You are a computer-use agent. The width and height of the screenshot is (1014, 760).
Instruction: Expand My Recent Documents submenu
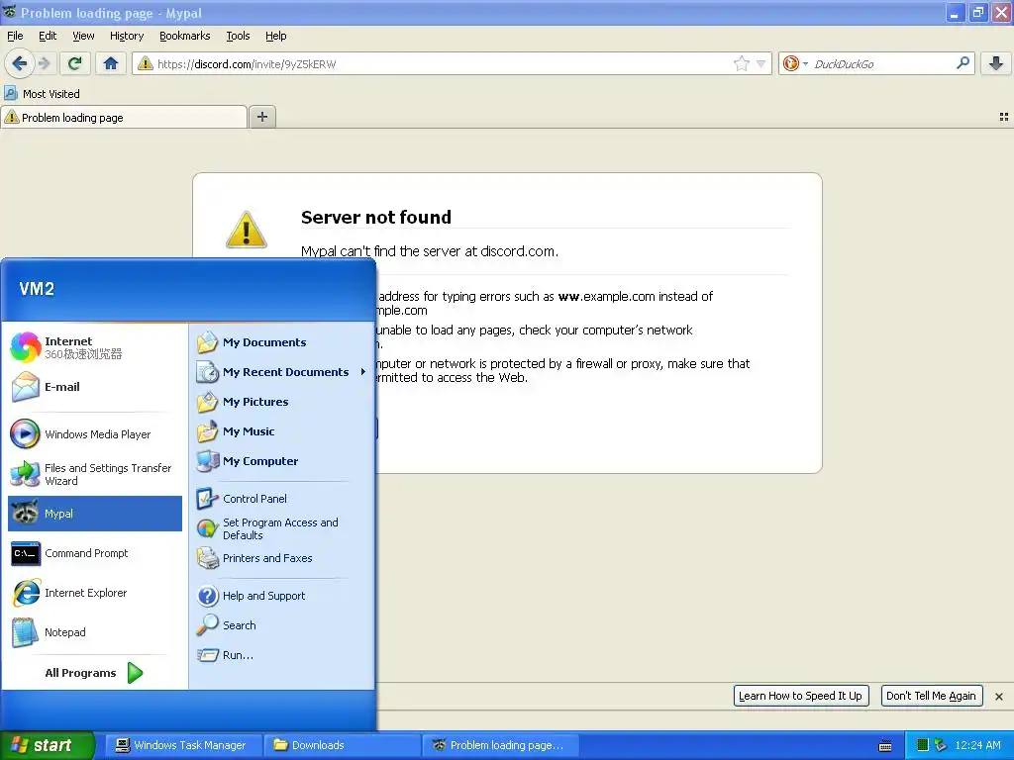point(281,372)
